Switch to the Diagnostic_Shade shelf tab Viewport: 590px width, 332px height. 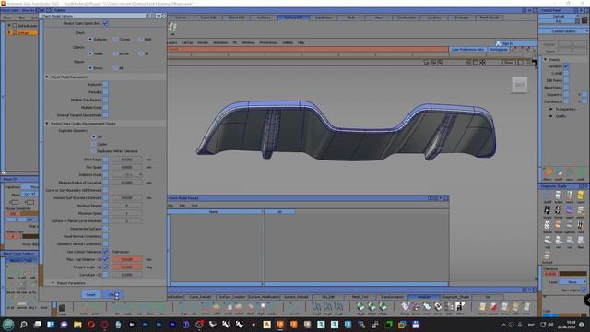click(455, 297)
